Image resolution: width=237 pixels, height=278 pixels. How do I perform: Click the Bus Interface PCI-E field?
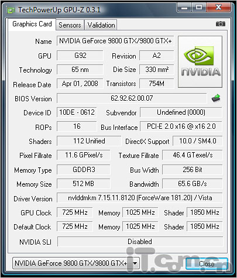tap(181, 126)
